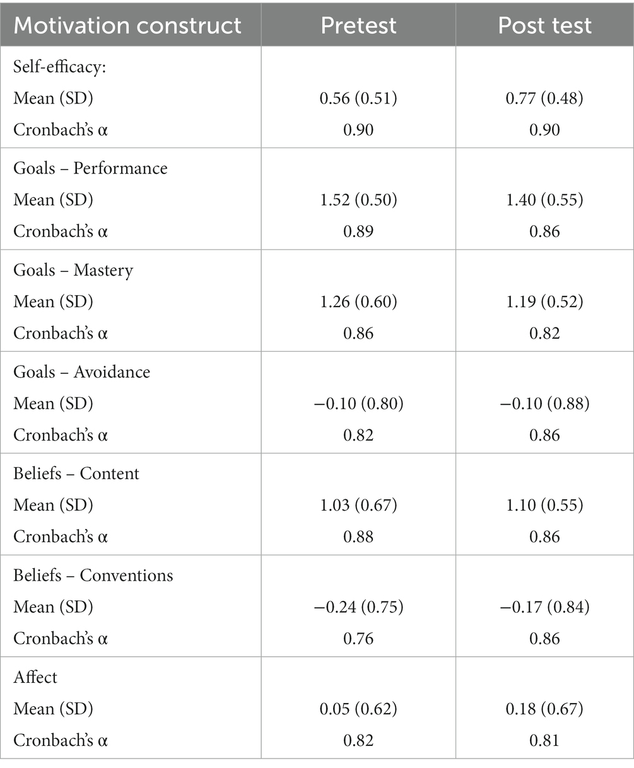Click Affect pretest Cronbach's alpha 0.82
634x768 pixels.
click(358, 740)
